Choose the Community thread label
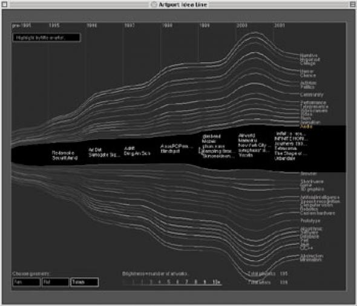This screenshot has height=306, width=357. (x=312, y=95)
